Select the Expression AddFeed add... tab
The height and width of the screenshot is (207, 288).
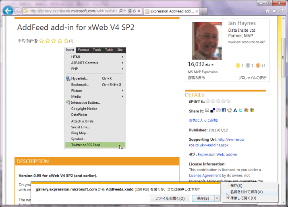tap(172, 11)
